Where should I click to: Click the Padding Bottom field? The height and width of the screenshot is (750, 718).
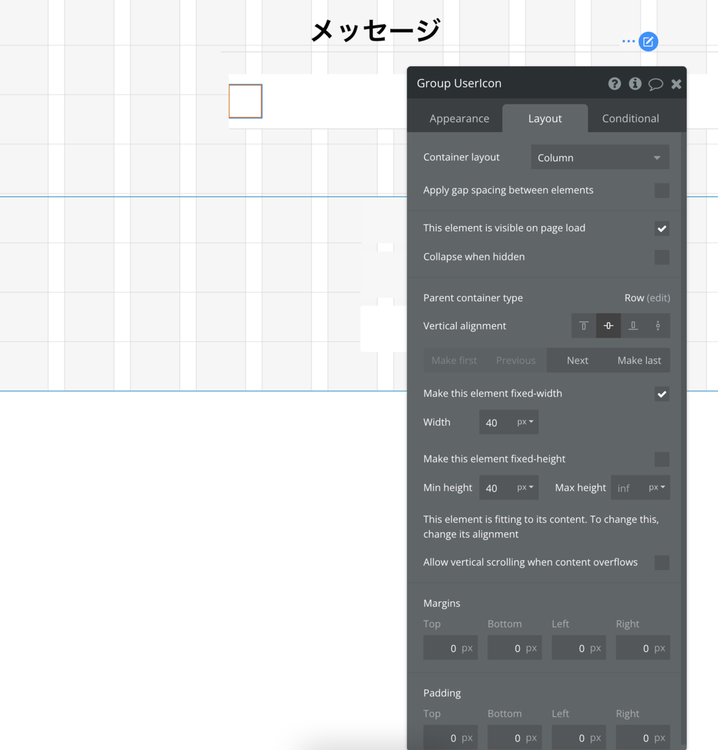click(515, 737)
